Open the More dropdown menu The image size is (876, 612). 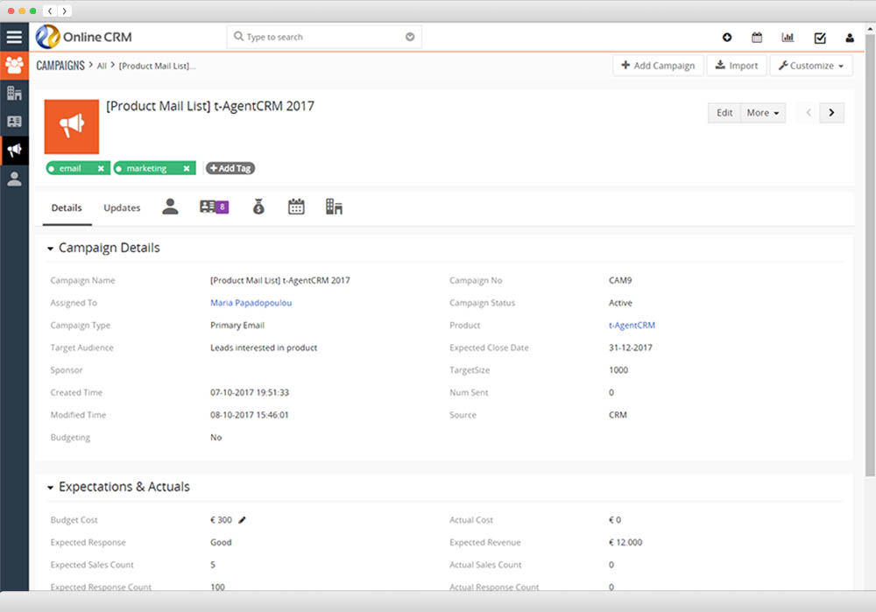coord(763,113)
